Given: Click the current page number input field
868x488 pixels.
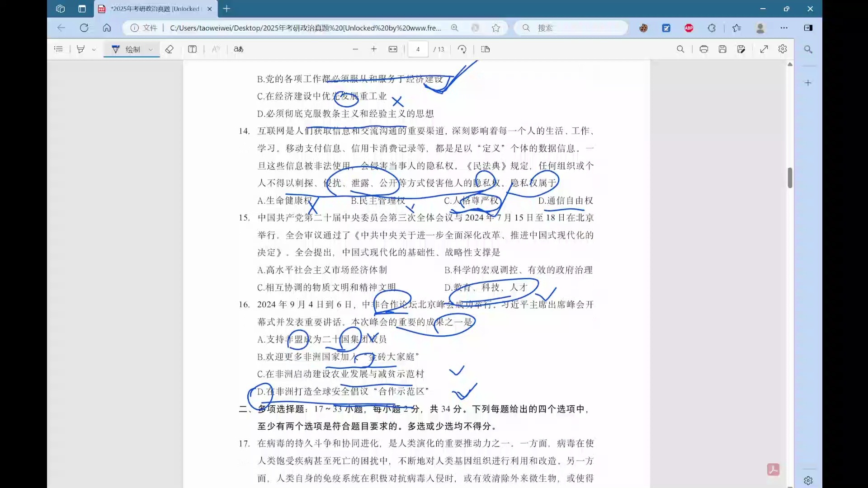Looking at the screenshot, I should pos(418,49).
